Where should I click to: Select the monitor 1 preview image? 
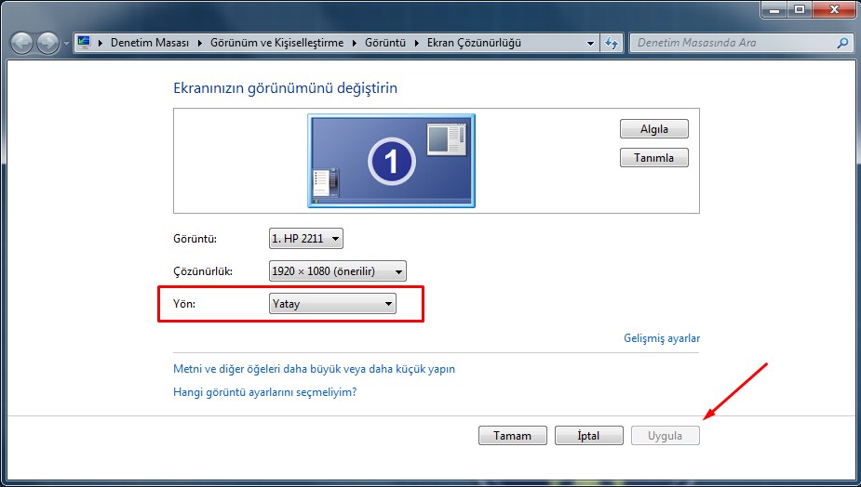(x=391, y=161)
